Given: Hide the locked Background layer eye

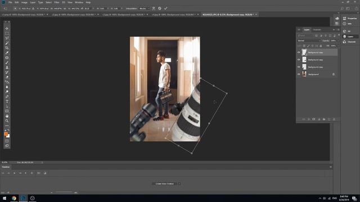Looking at the screenshot, I should pyautogui.click(x=299, y=74).
